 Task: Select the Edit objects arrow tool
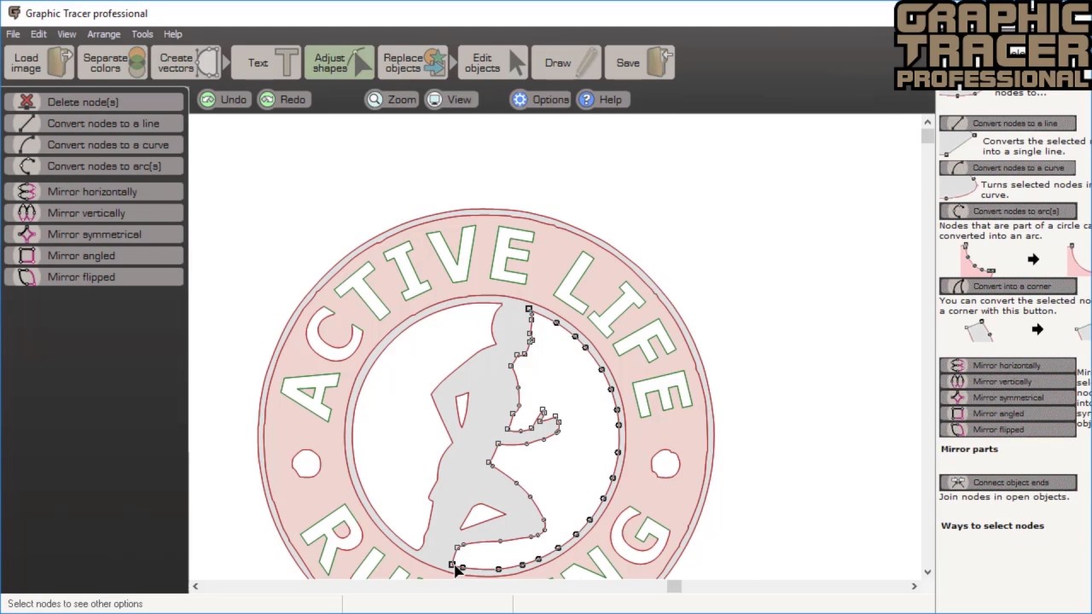click(x=482, y=62)
